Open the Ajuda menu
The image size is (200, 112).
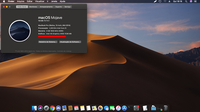click(x=62, y=1)
